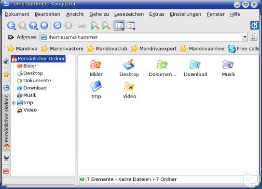This screenshot has height=189, width=262.
Task: Zoom out with the magnifier minus icon
Action: click(x=106, y=25)
